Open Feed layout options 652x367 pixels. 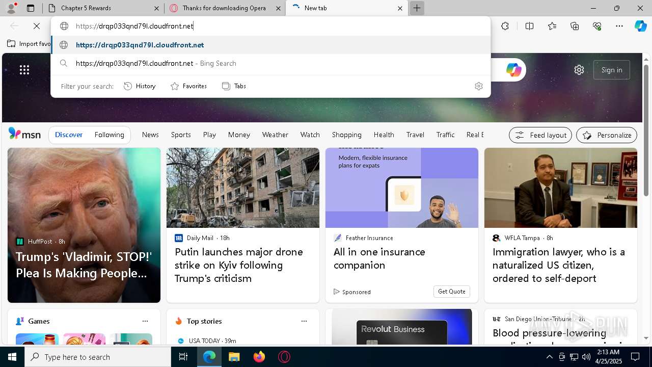[x=540, y=135]
